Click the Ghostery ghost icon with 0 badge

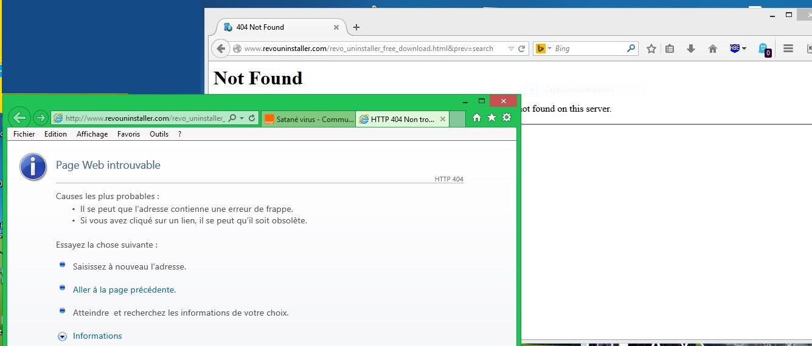764,49
